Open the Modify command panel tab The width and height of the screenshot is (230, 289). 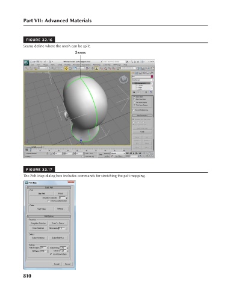click(x=137, y=73)
